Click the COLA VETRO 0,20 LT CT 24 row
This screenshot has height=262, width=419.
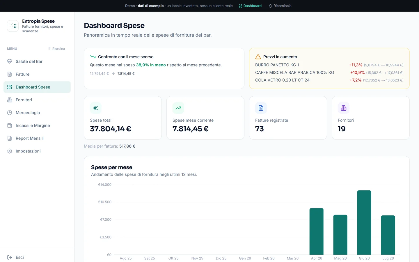click(329, 80)
